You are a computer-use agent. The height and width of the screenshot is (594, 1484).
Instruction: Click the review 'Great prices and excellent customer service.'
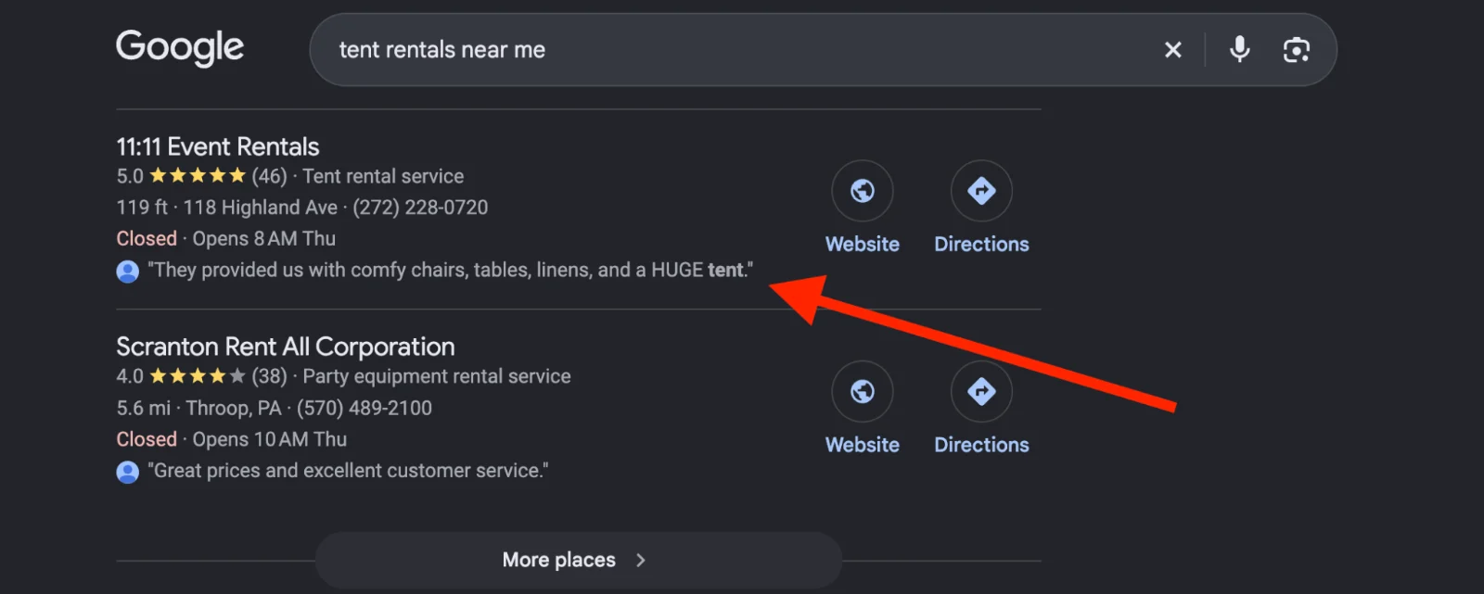[x=349, y=471]
